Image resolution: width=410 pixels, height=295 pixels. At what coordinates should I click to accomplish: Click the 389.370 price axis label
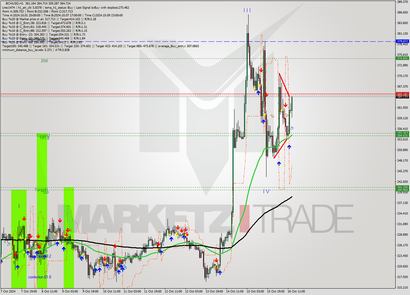click(x=402, y=2)
